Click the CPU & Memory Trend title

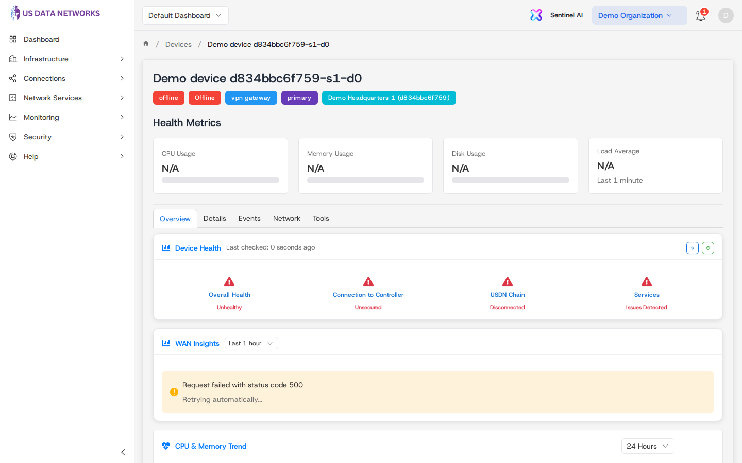[211, 446]
